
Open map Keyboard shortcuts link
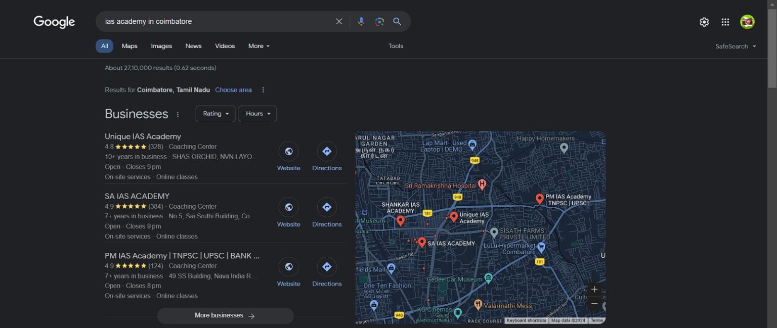pyautogui.click(x=526, y=320)
